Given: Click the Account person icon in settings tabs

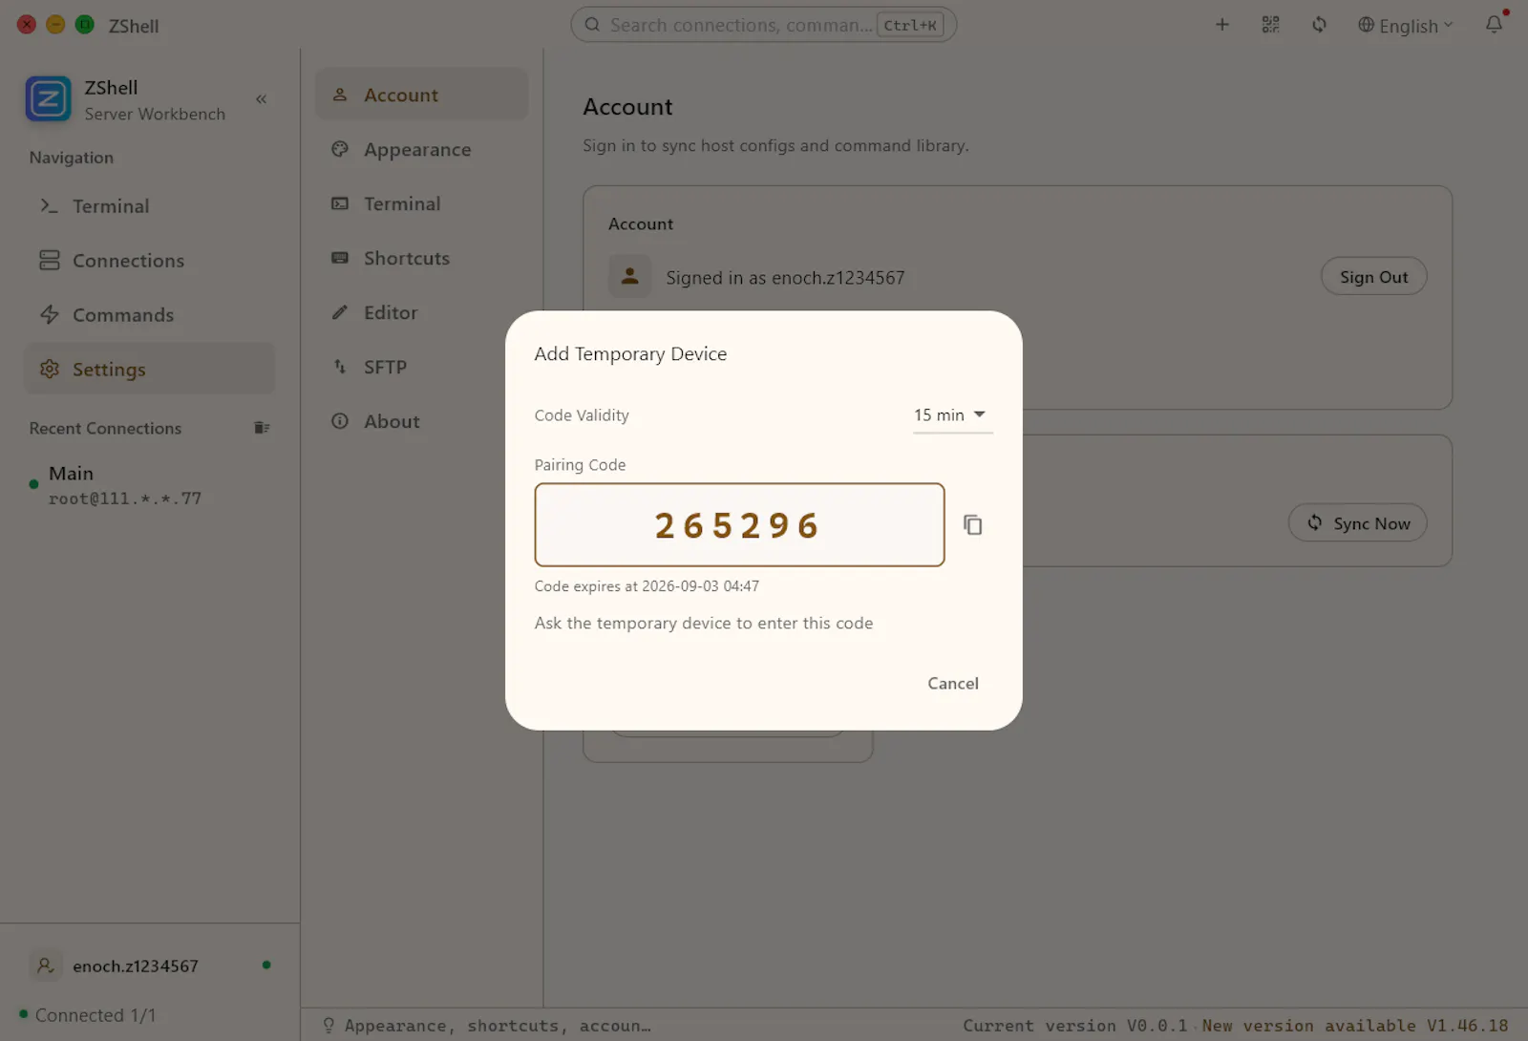Looking at the screenshot, I should [340, 95].
